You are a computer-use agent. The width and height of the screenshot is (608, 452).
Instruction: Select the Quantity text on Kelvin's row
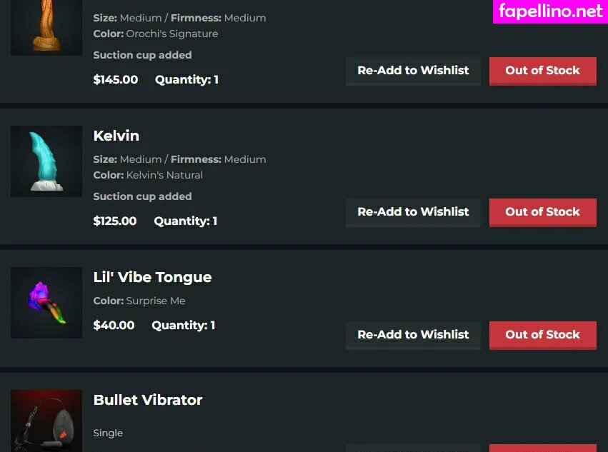(x=185, y=221)
